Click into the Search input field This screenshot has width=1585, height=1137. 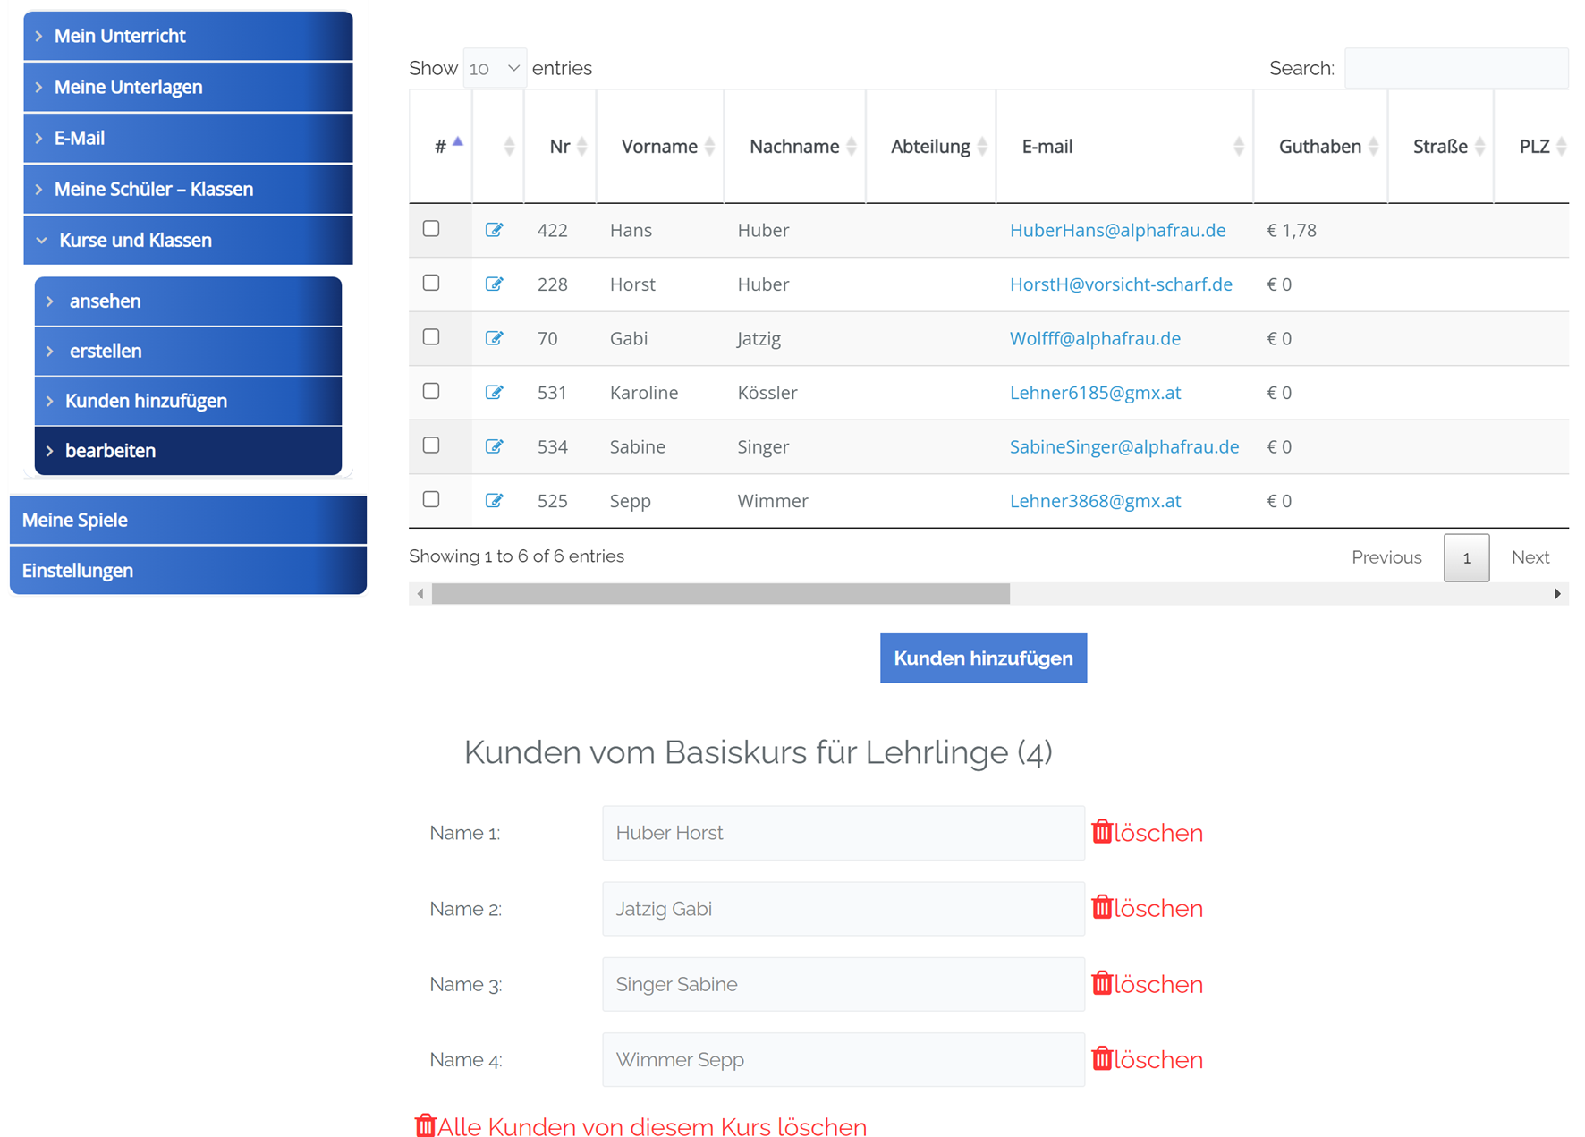click(1455, 69)
